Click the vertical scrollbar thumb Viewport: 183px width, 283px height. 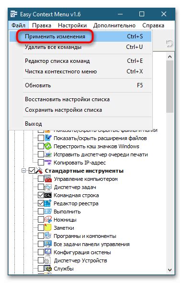click(x=170, y=87)
